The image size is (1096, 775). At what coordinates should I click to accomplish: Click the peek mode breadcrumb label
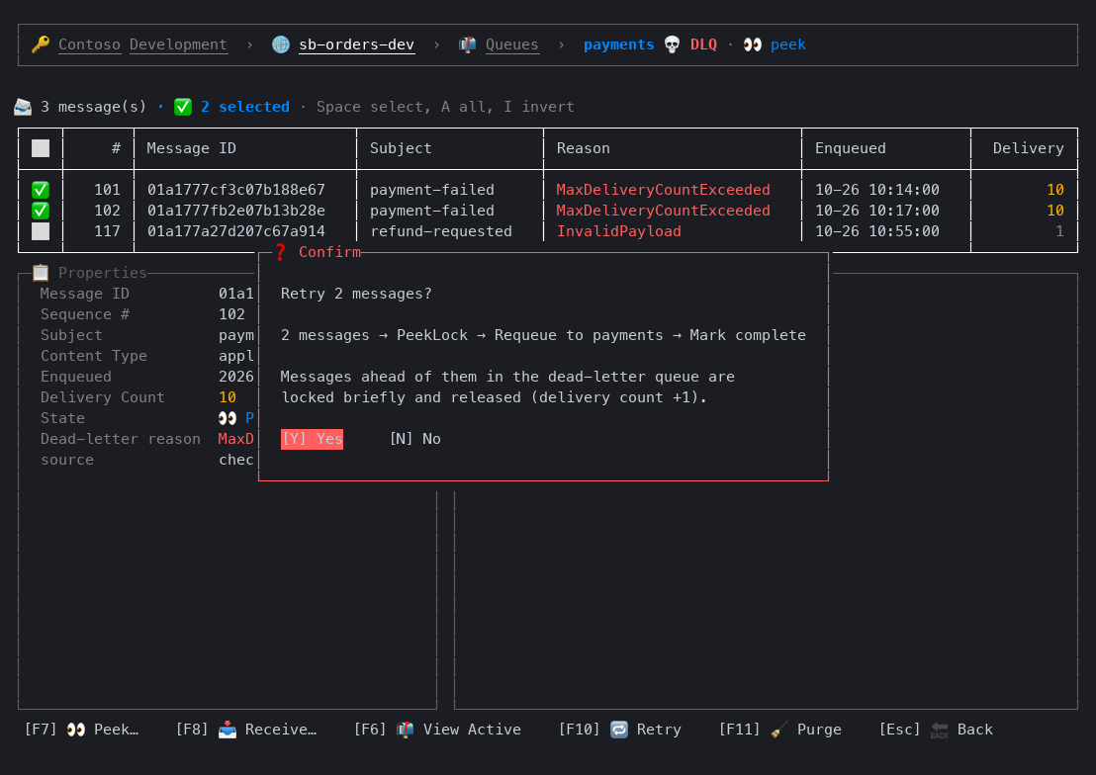tap(787, 44)
